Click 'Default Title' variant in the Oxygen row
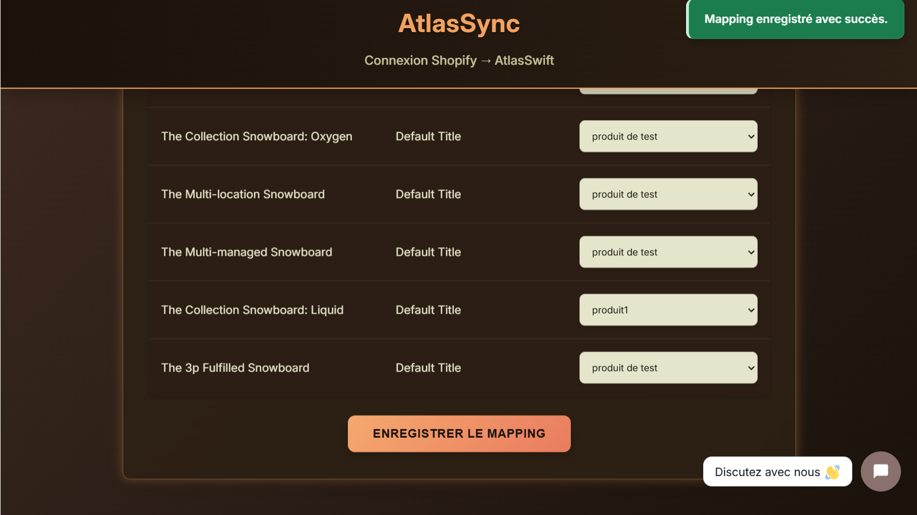This screenshot has height=515, width=917. (x=428, y=136)
